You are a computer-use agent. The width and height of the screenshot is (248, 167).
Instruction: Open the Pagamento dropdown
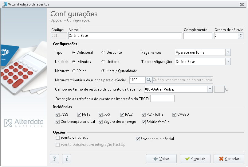point(228,52)
